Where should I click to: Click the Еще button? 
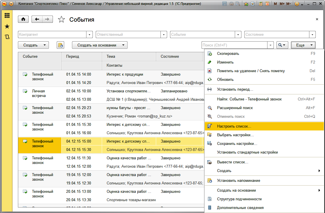(303, 45)
